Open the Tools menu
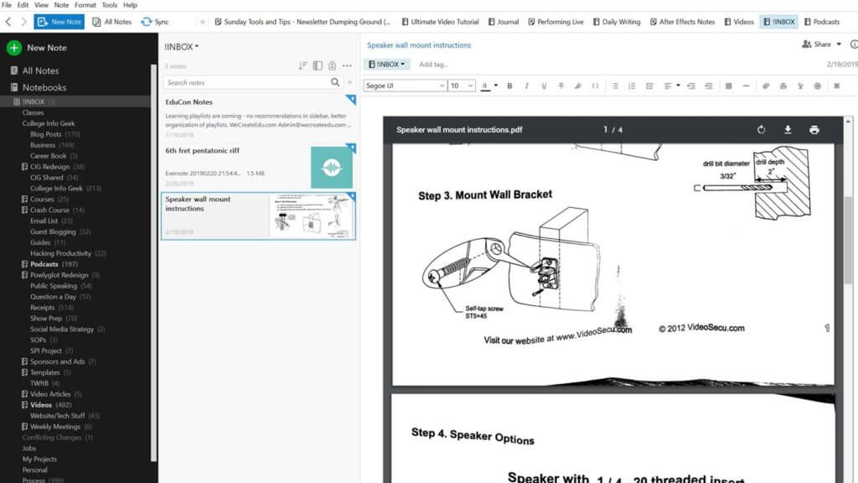This screenshot has width=858, height=483. [x=110, y=5]
